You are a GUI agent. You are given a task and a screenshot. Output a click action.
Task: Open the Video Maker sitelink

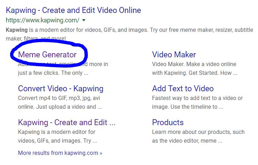click(174, 55)
